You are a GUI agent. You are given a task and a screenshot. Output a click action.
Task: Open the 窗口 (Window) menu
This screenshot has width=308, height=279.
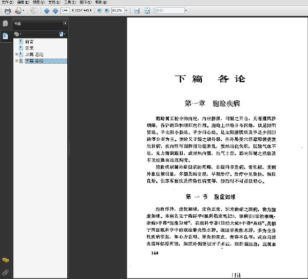(85, 3)
